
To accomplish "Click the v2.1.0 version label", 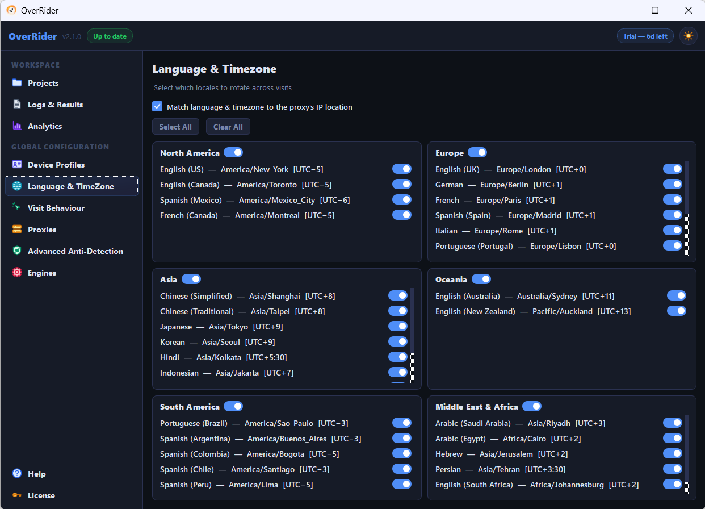I will tap(72, 36).
